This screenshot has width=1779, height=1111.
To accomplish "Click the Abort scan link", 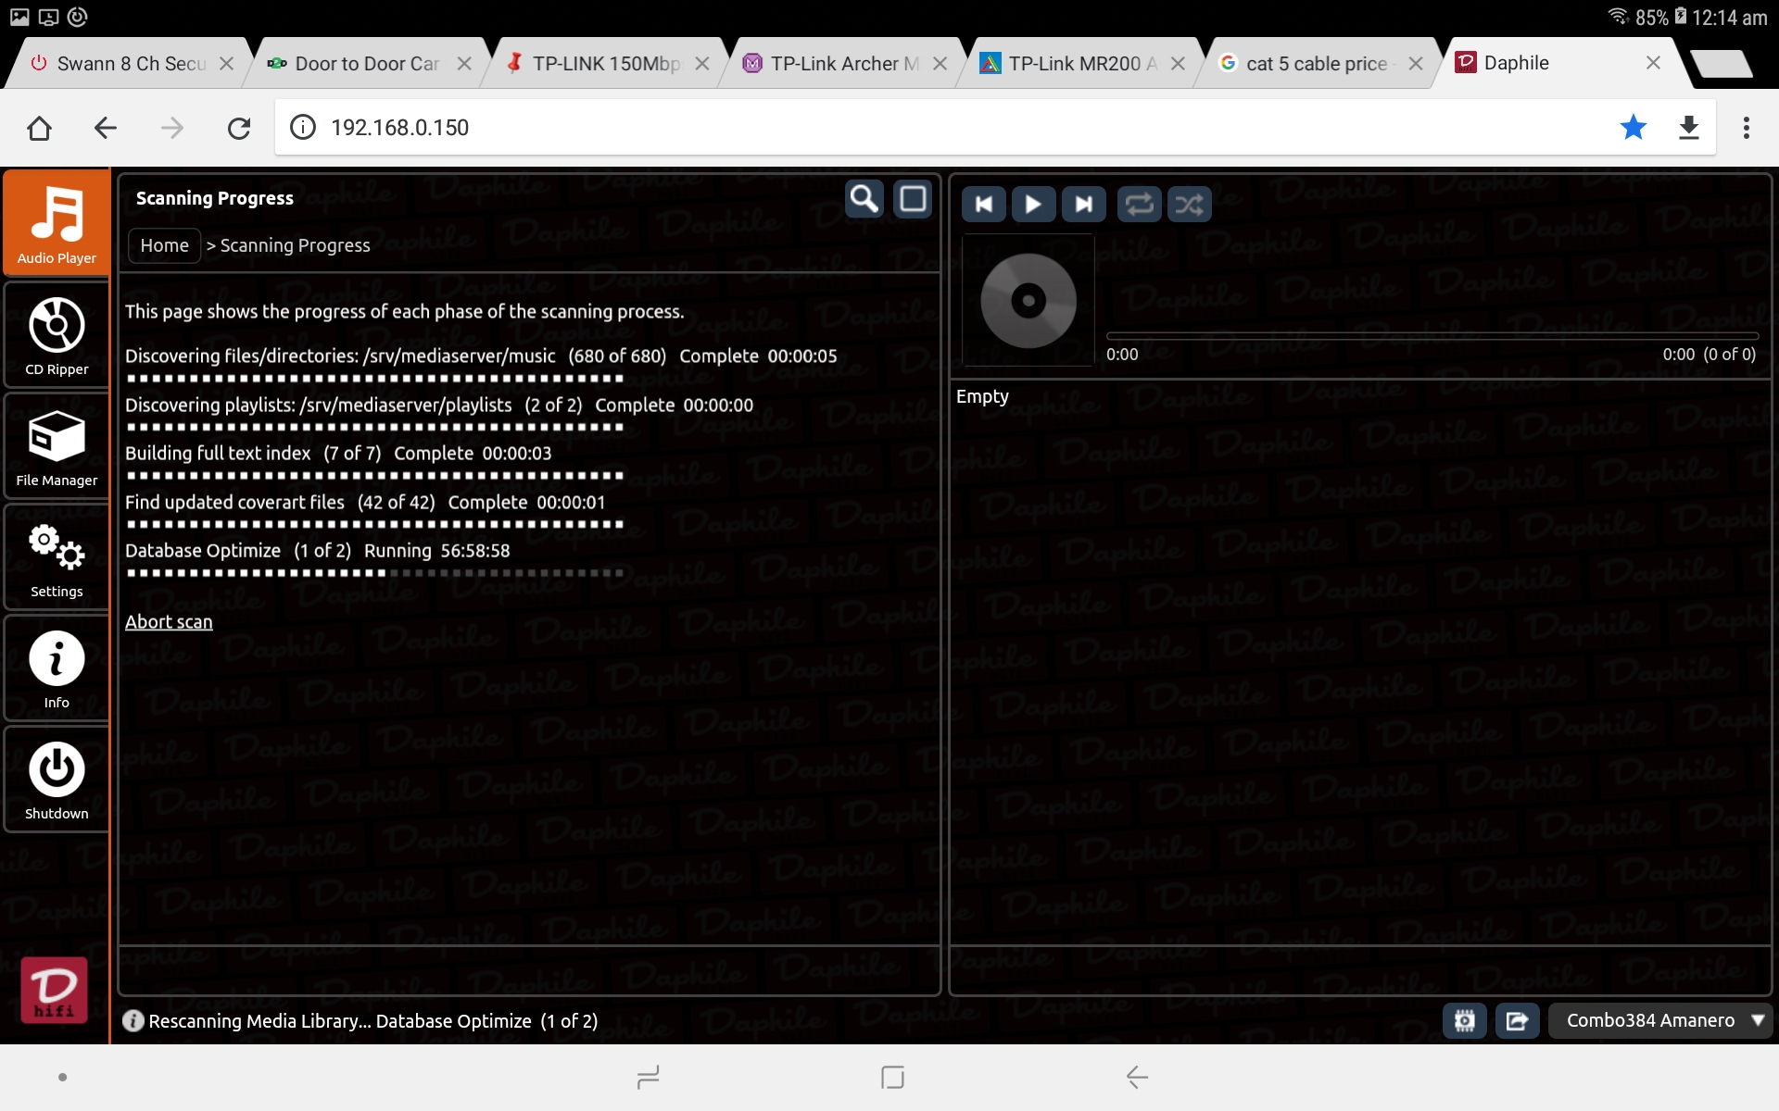I will (169, 622).
